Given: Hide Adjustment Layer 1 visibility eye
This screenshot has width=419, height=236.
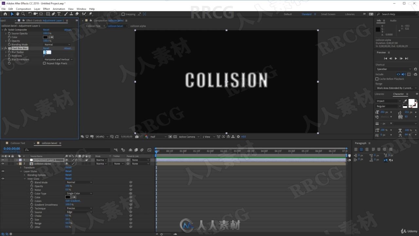Looking at the screenshot, I should 3,160.
